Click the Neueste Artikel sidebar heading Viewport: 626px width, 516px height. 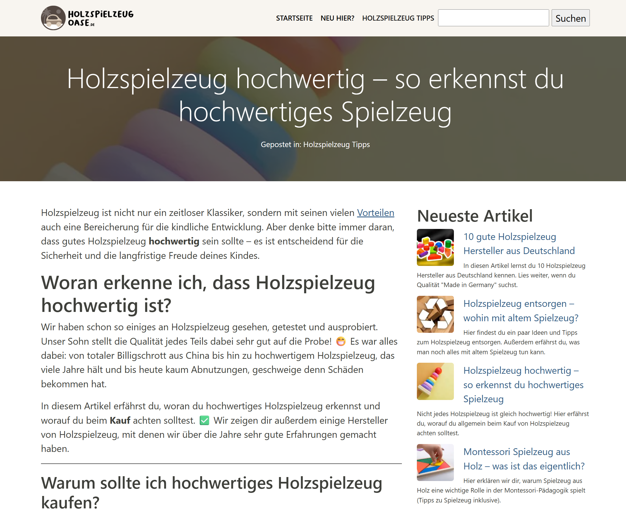[475, 216]
